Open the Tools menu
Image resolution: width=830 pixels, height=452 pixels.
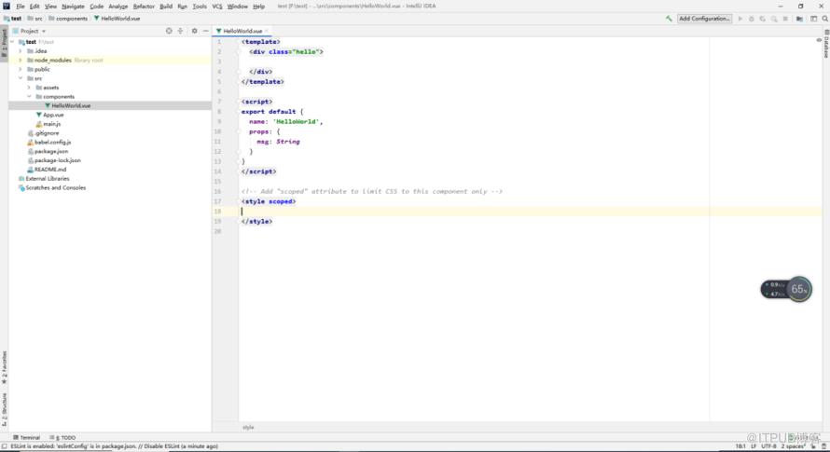pos(200,7)
